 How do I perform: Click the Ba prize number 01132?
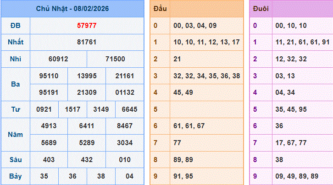pos(125,92)
